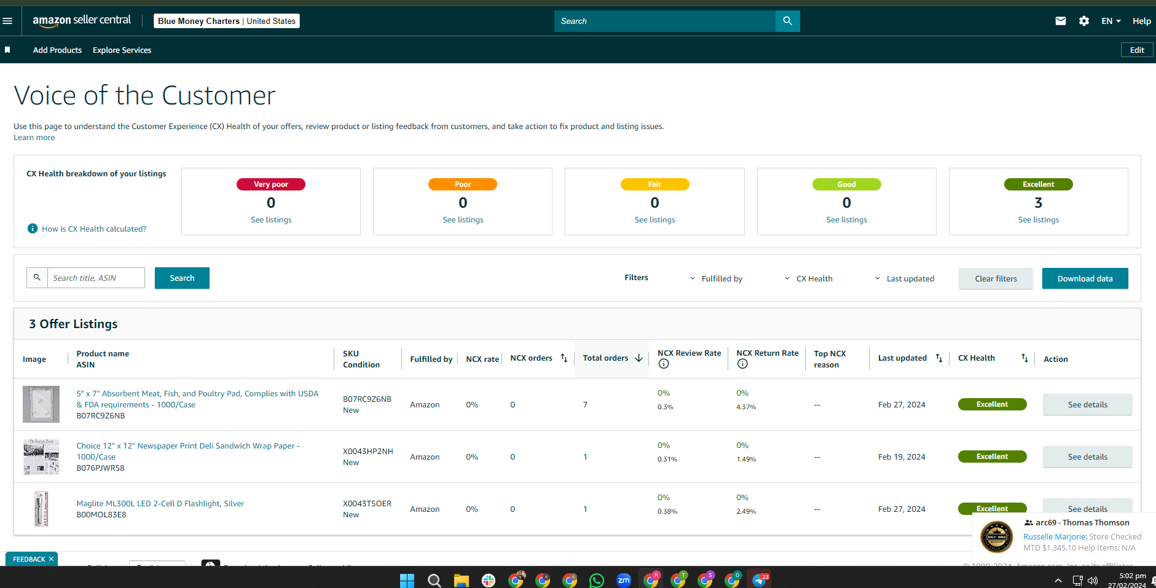The image size is (1156, 588).
Task: Click the teal Search button
Action: [x=182, y=278]
